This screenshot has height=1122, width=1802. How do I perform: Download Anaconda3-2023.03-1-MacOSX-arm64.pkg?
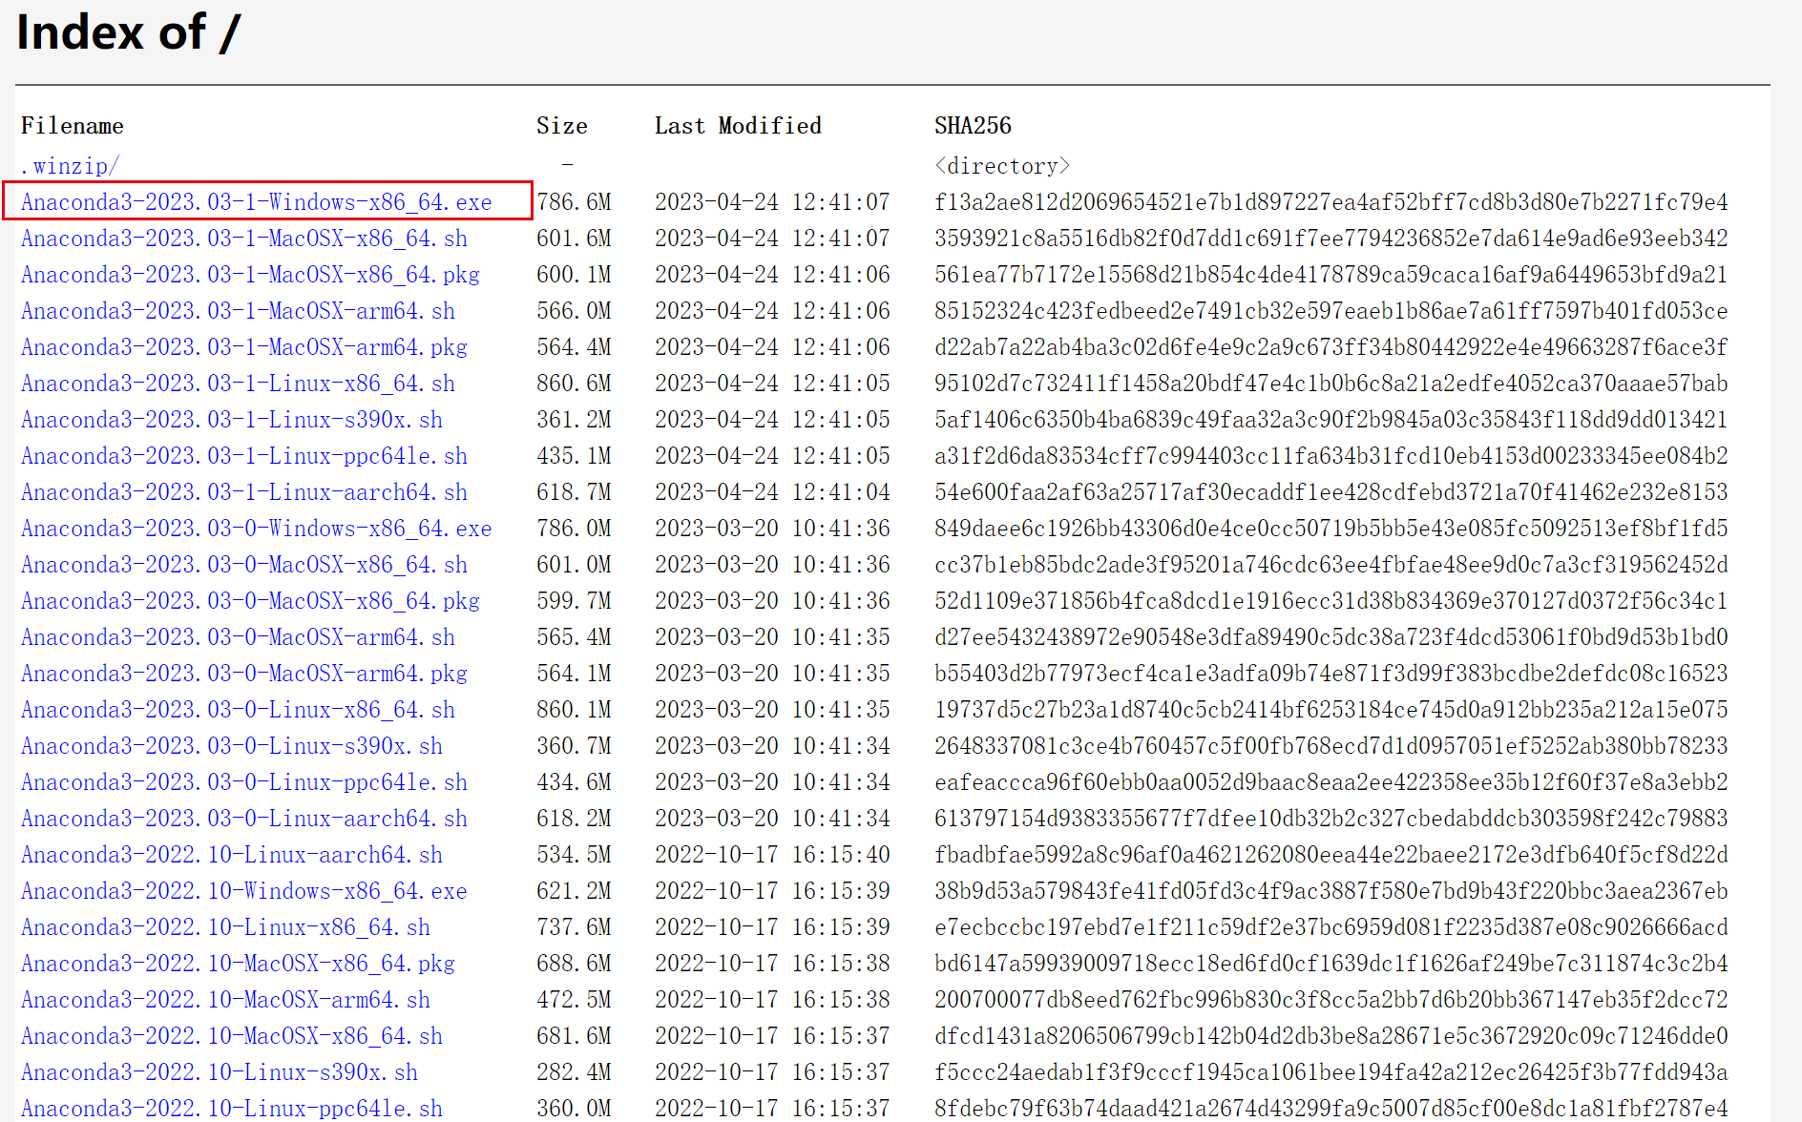coord(244,347)
